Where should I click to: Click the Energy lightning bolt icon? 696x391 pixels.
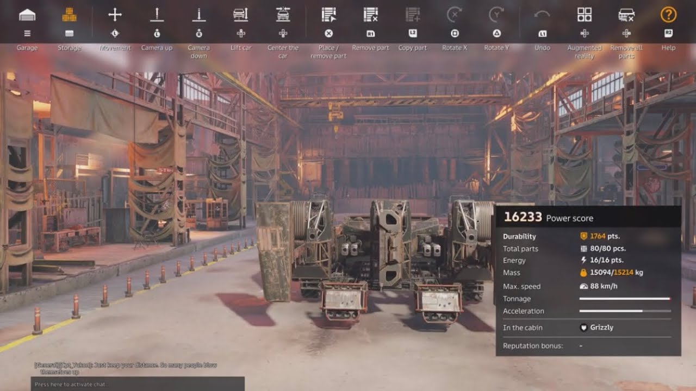[583, 261]
